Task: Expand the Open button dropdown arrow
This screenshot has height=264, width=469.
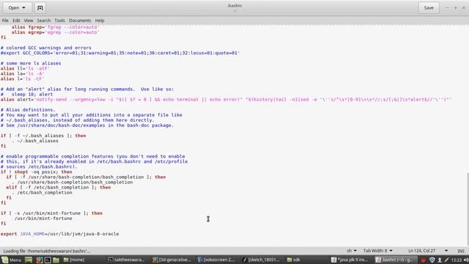Action: click(x=24, y=8)
